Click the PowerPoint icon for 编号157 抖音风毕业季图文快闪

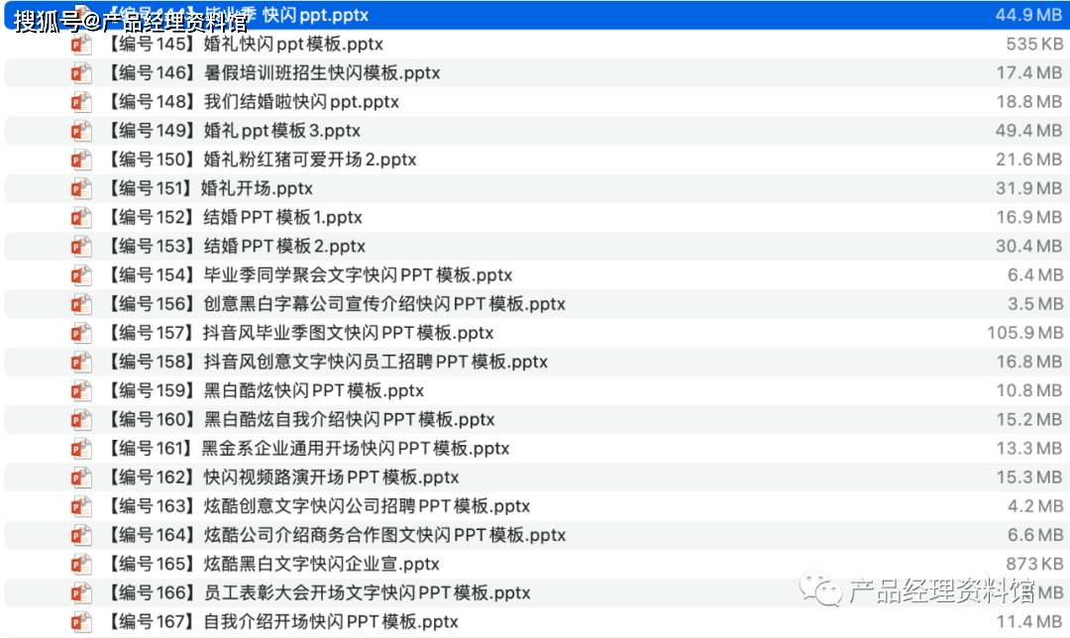pyautogui.click(x=80, y=332)
